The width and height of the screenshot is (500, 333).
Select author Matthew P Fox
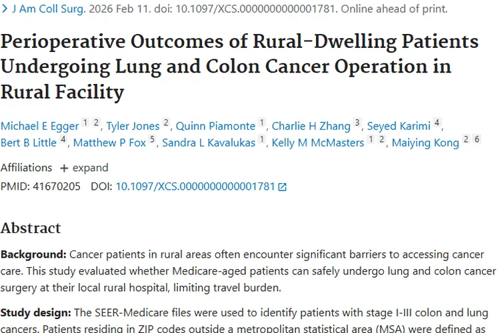pos(109,143)
